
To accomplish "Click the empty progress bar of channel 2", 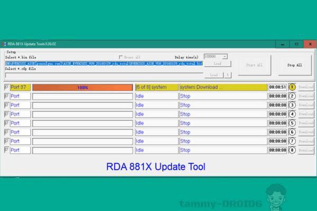I will point(82,97).
